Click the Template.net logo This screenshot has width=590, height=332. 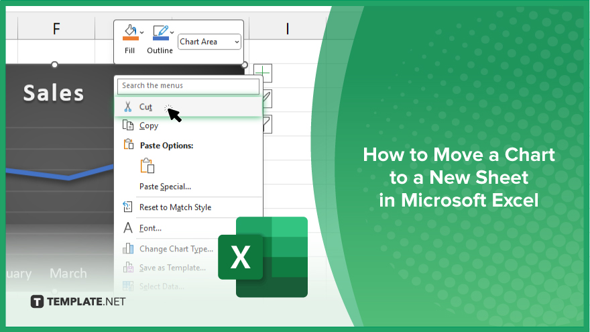[78, 302]
